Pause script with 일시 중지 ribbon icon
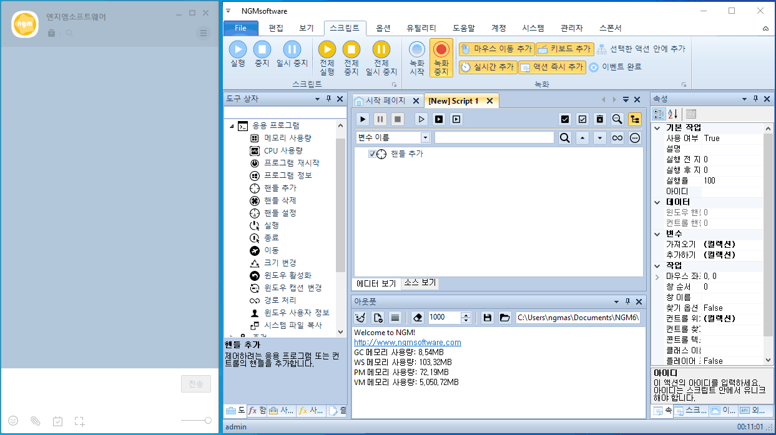 tap(292, 54)
